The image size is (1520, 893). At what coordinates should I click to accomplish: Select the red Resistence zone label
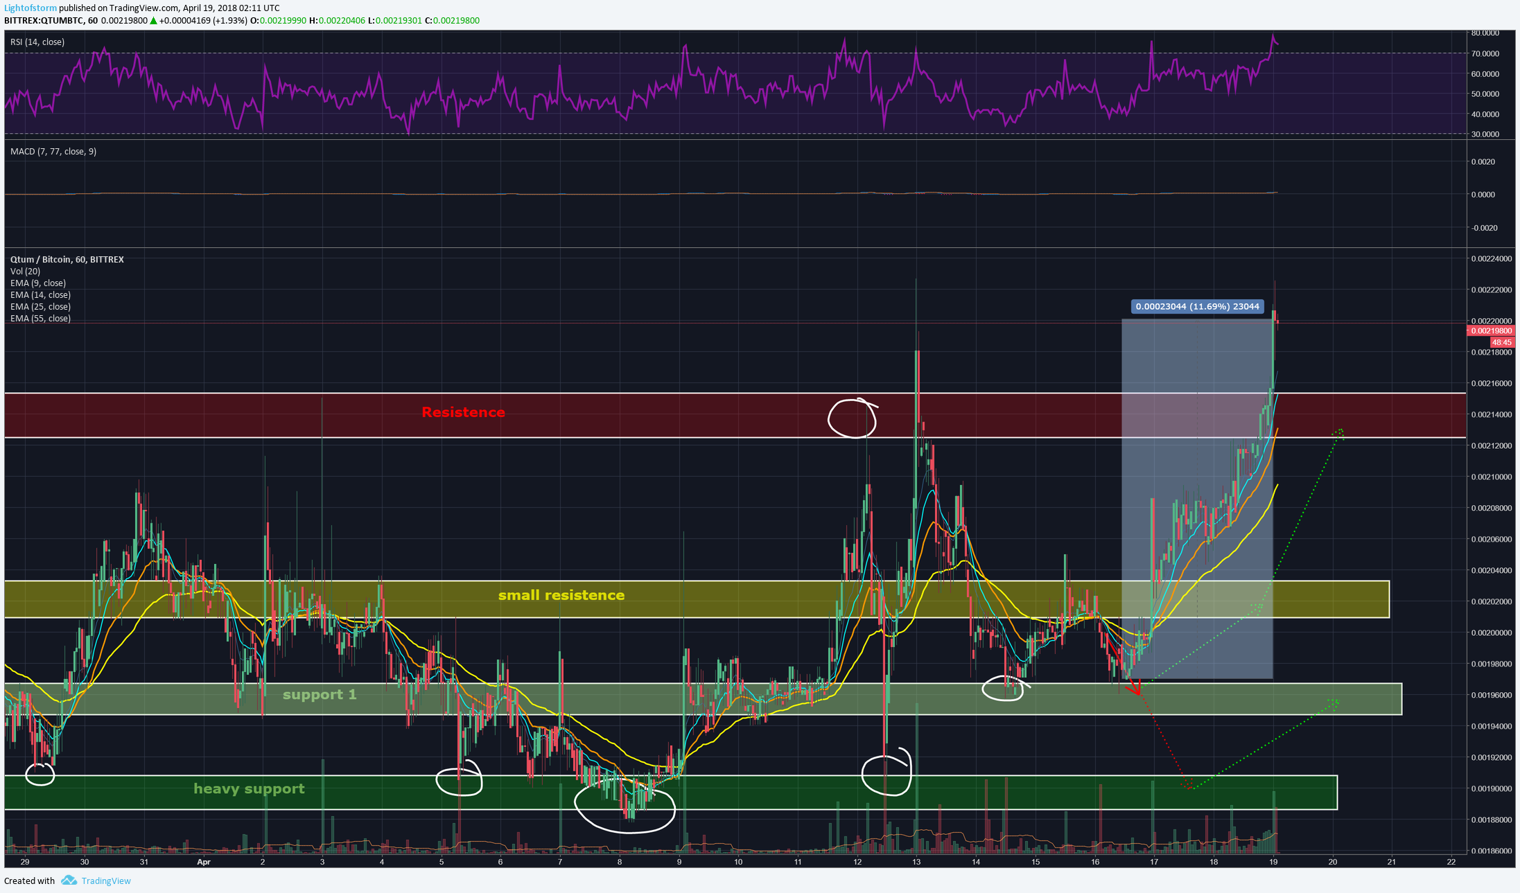(463, 412)
